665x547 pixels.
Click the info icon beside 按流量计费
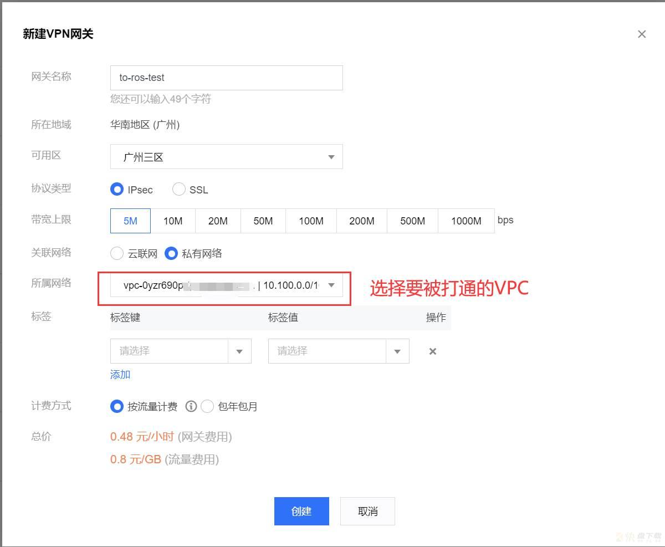click(191, 407)
